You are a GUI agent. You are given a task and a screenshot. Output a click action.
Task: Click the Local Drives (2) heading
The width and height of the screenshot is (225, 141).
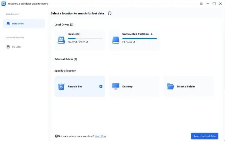[64, 25]
